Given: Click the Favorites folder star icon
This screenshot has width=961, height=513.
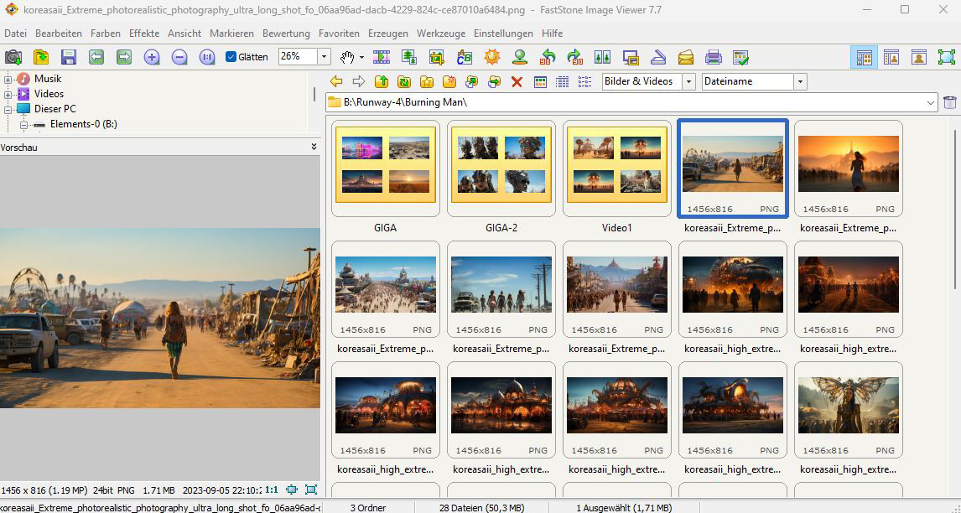Looking at the screenshot, I should pos(427,81).
